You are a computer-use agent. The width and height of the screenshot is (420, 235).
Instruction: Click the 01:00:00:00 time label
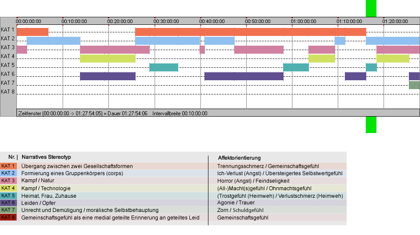pyautogui.click(x=304, y=21)
